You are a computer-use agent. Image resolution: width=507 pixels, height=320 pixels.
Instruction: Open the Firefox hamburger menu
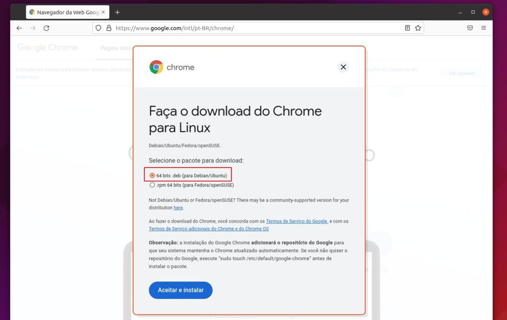pos(483,28)
